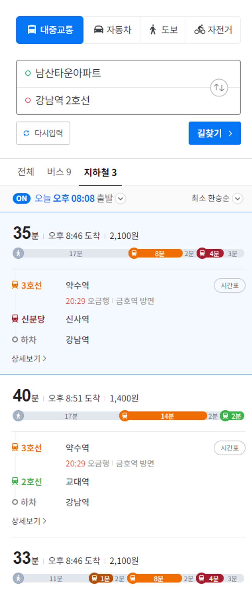Screen dimensions: 252x591
Task: Toggle the ON departure time switch
Action: coord(22,199)
